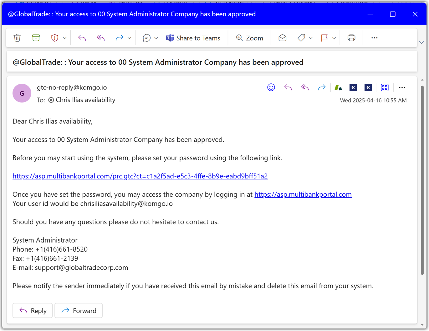This screenshot has height=331, width=429.
Task: Minimize the message window
Action: [x=370, y=14]
